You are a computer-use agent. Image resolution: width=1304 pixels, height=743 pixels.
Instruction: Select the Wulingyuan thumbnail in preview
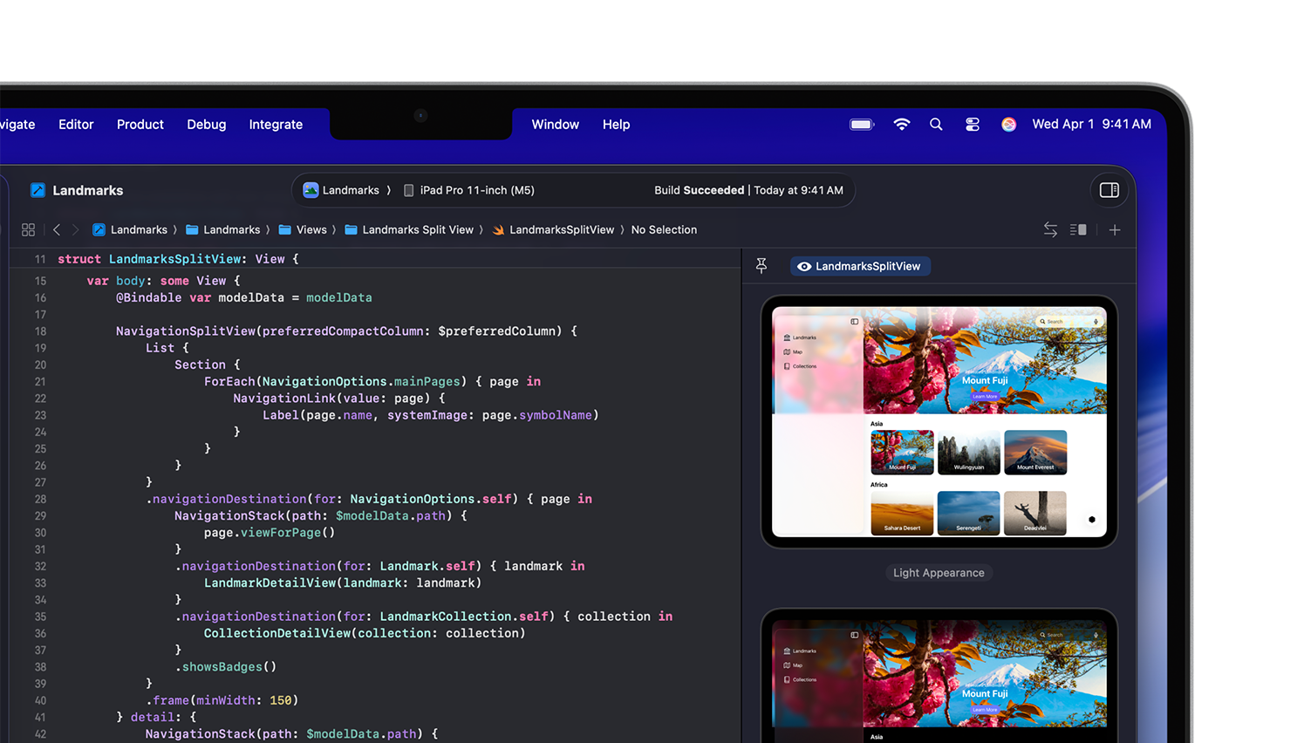click(968, 452)
